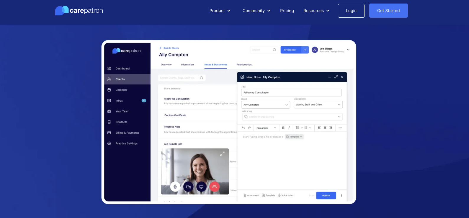Screen dimensions: 469x218
Task: Expand the Resources menu
Action: click(x=316, y=11)
